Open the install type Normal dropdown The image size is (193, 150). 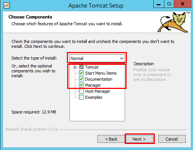[97, 58]
